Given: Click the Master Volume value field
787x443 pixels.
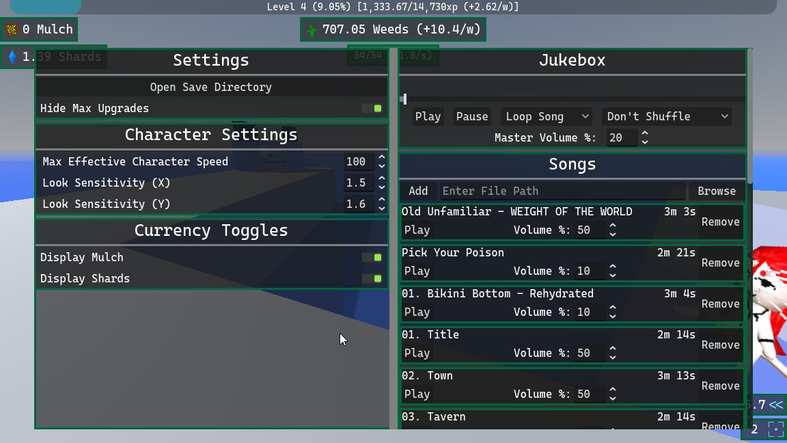Looking at the screenshot, I should tap(622, 137).
